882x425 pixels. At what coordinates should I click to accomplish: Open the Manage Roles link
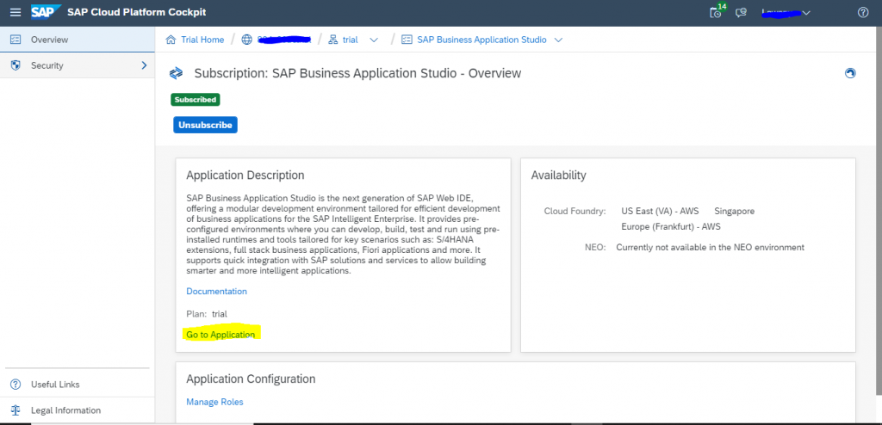pyautogui.click(x=214, y=402)
